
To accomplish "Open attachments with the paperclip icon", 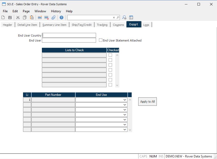I will coord(53,17).
